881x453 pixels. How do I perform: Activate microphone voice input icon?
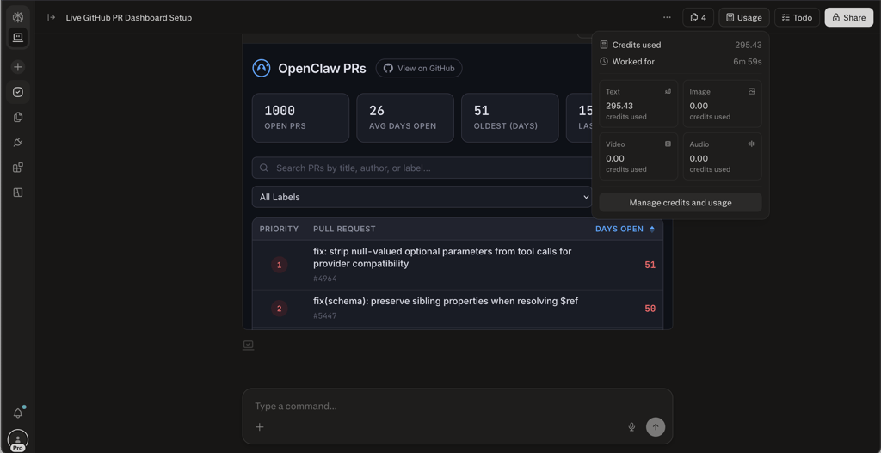(631, 427)
